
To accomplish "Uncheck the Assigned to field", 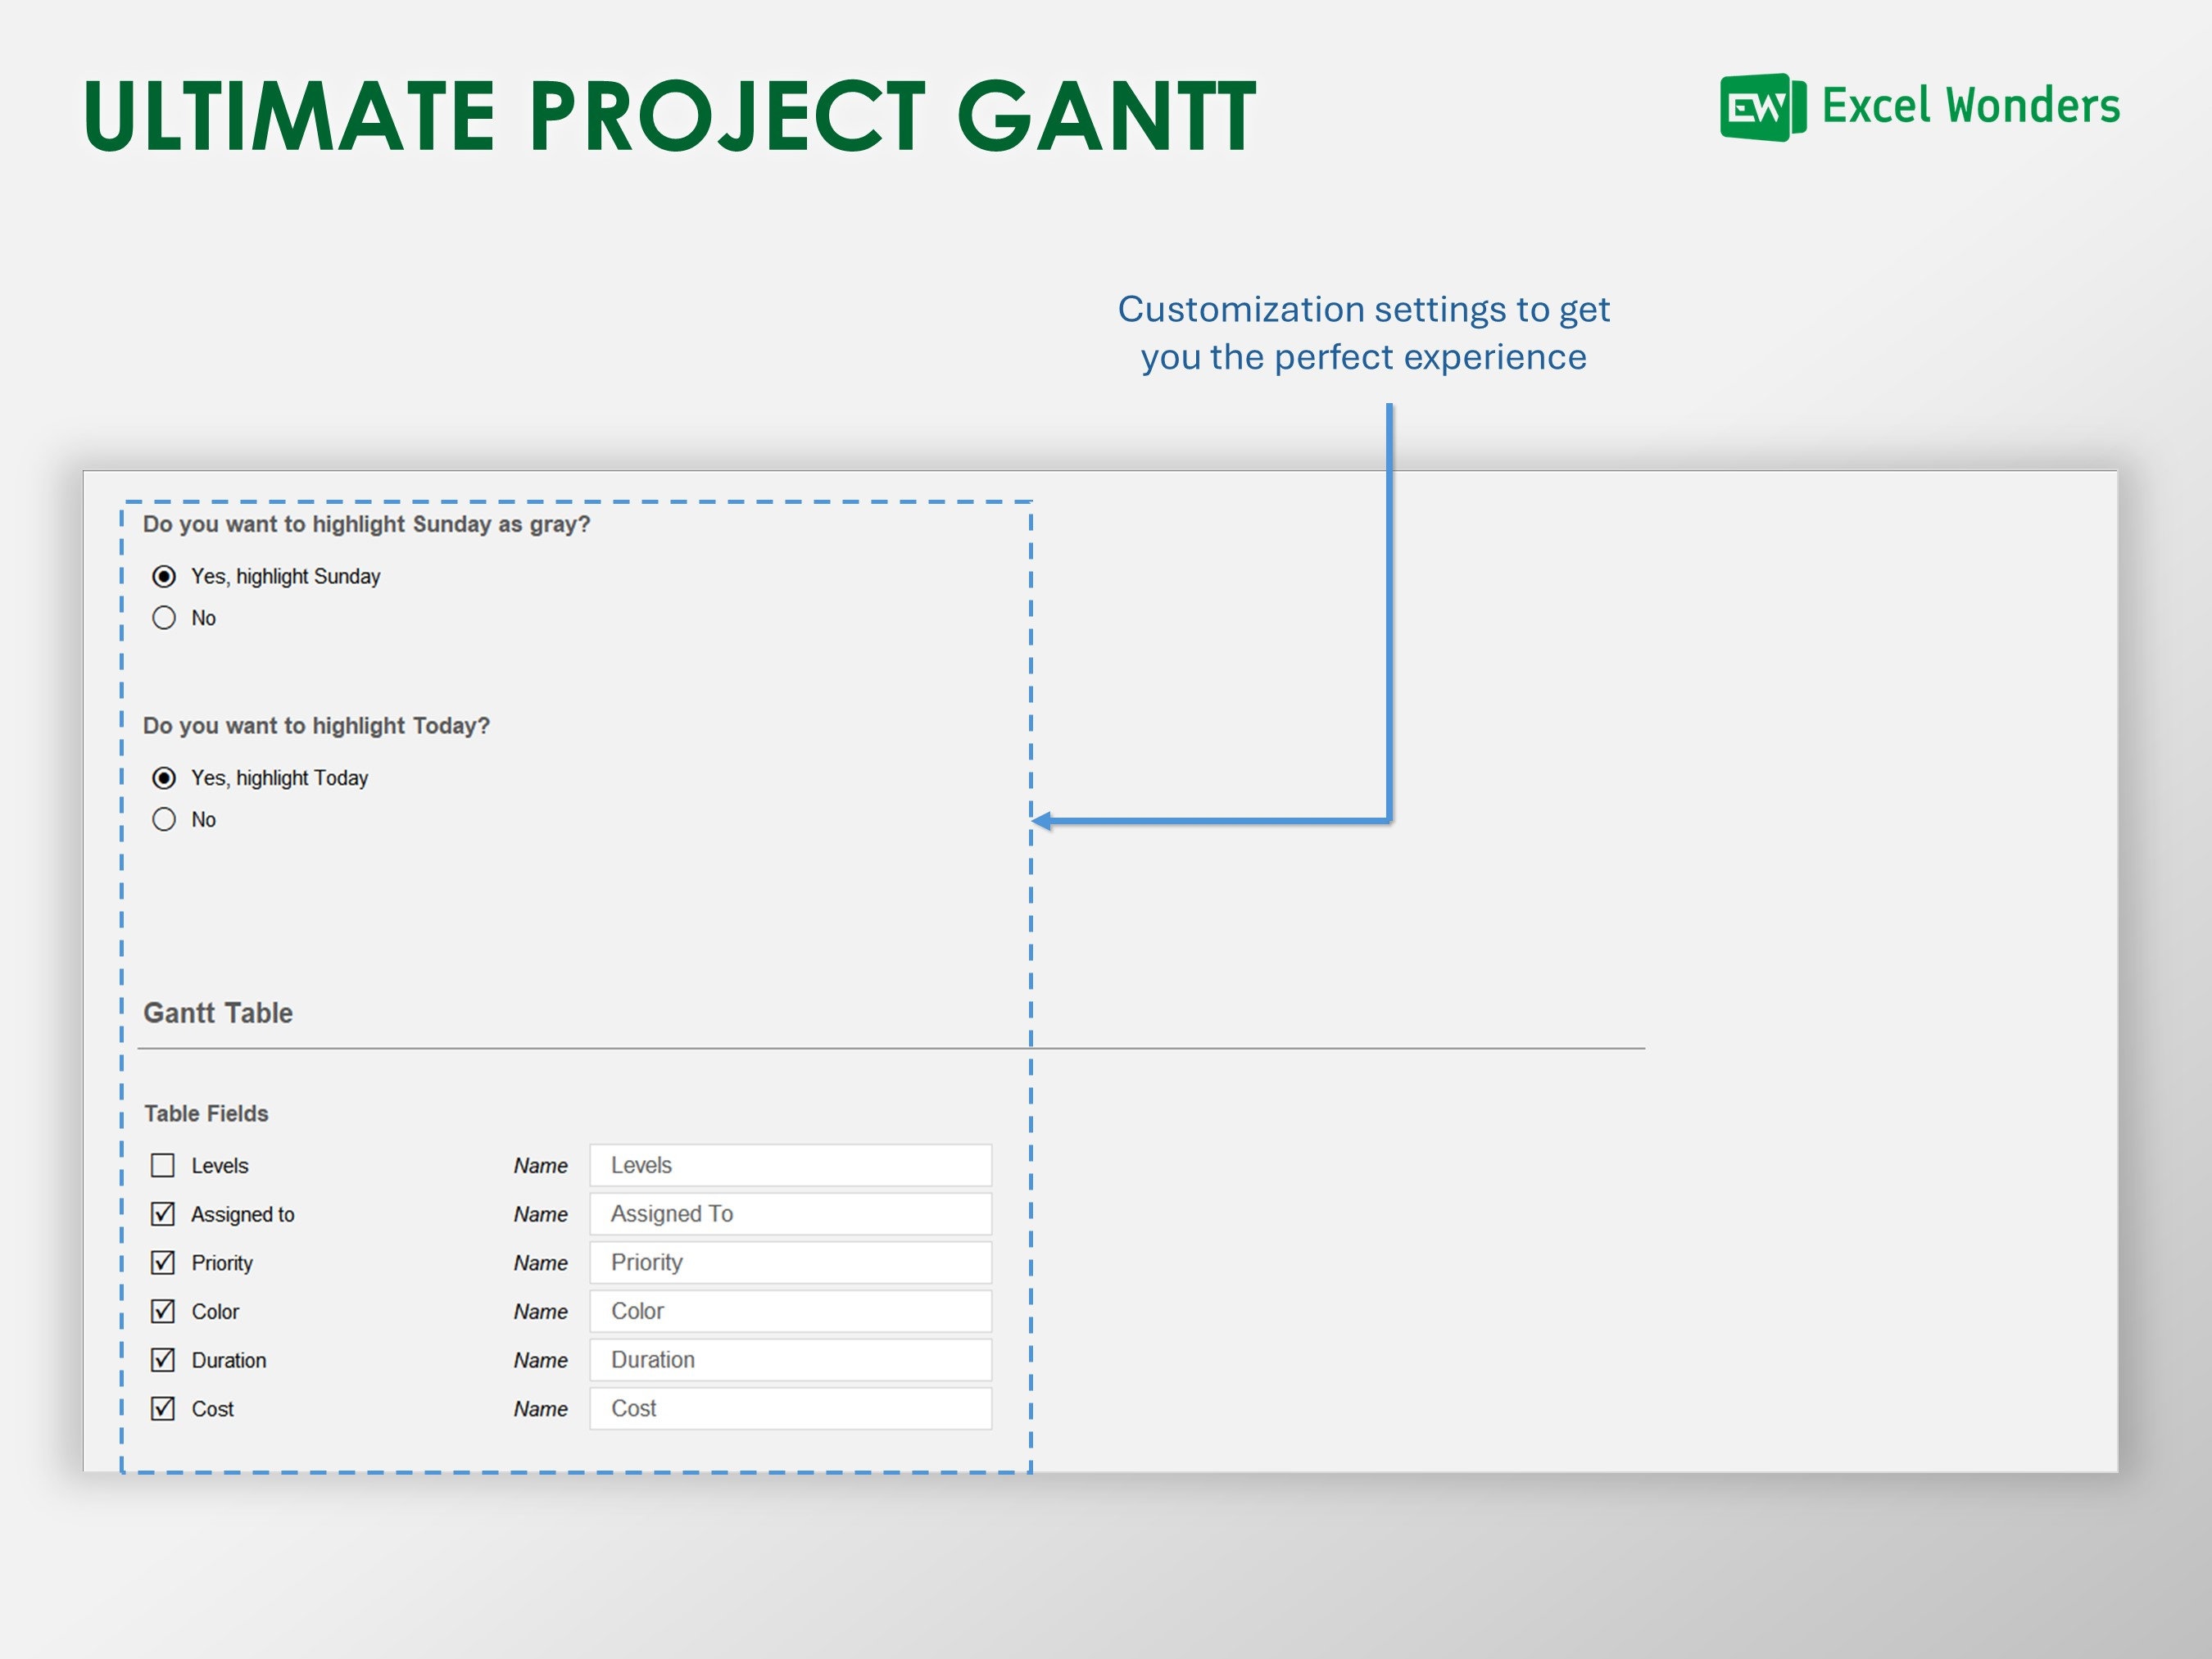I will point(163,1213).
